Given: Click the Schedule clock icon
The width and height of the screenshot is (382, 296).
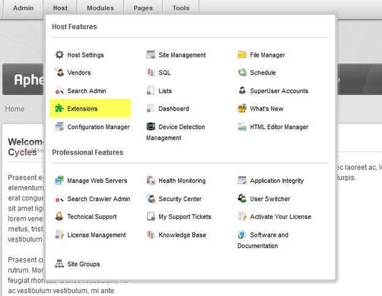Looking at the screenshot, I should (242, 72).
